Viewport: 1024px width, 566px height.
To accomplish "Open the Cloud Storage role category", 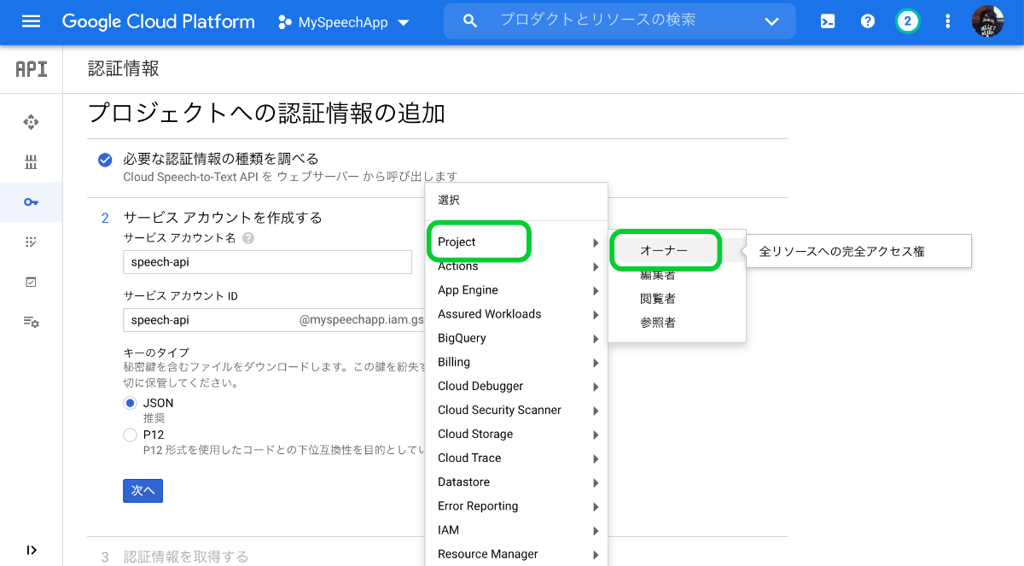I will click(x=516, y=434).
